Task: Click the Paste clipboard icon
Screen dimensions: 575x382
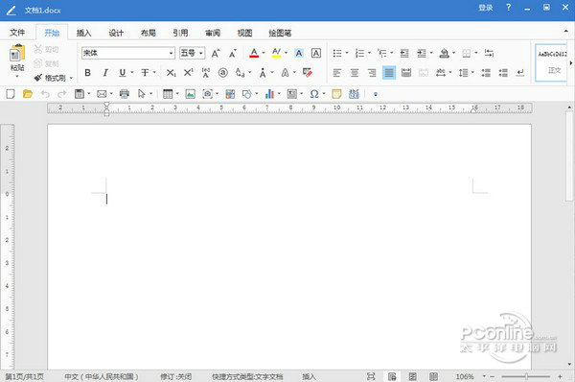Action: 17,53
